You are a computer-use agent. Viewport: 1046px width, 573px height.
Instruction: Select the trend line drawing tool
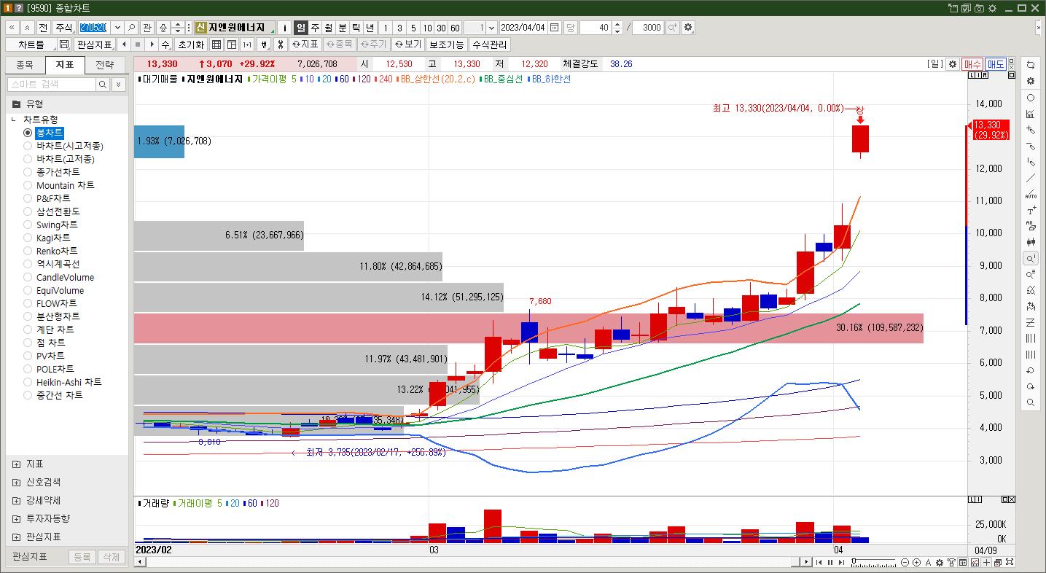click(1031, 178)
